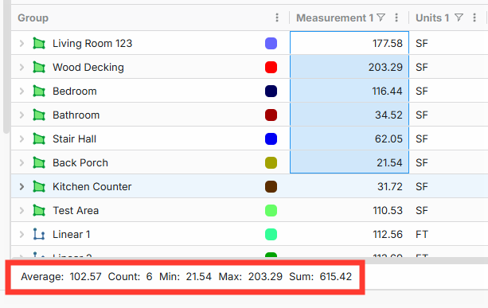Open the Units 1 filter

pyautogui.click(x=459, y=18)
